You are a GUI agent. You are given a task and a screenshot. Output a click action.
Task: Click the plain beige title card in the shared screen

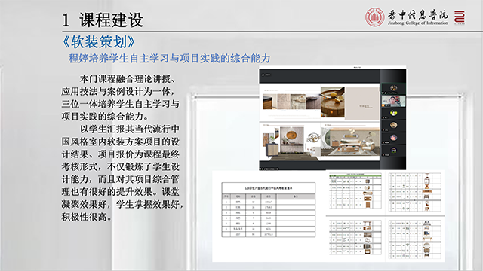pyautogui.click(x=362, y=104)
